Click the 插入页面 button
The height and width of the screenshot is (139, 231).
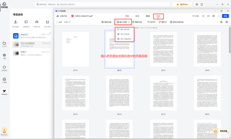click(x=122, y=22)
